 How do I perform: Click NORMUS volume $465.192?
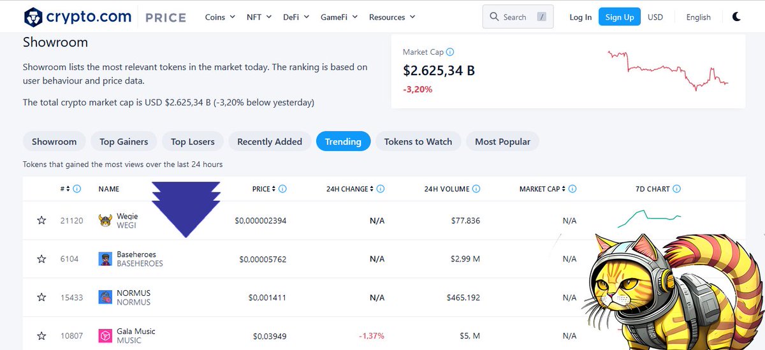(x=462, y=297)
